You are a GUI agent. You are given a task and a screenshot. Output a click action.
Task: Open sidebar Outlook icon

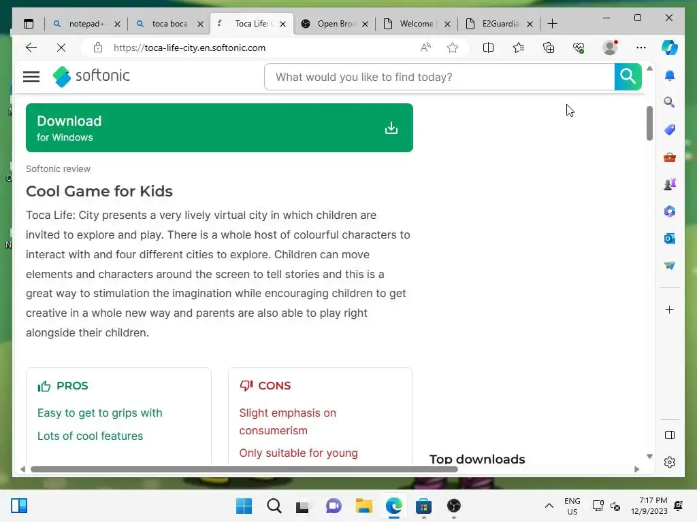coord(670,239)
